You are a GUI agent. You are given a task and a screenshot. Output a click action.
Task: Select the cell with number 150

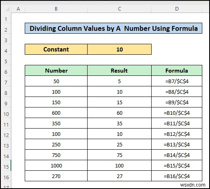pos(56,102)
